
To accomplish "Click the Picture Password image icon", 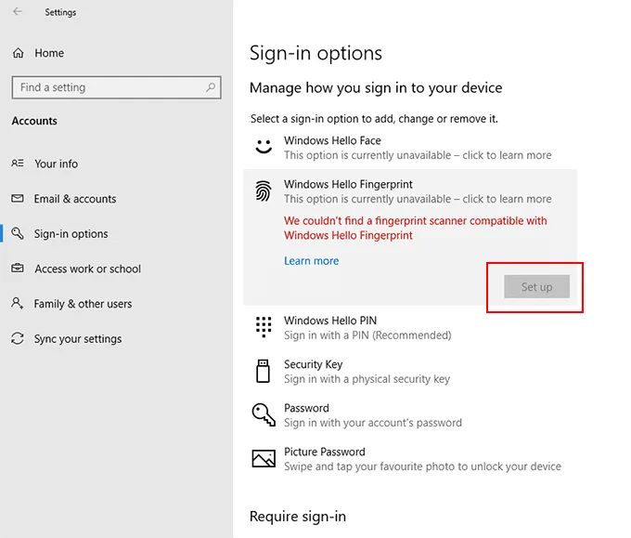I will 264,458.
